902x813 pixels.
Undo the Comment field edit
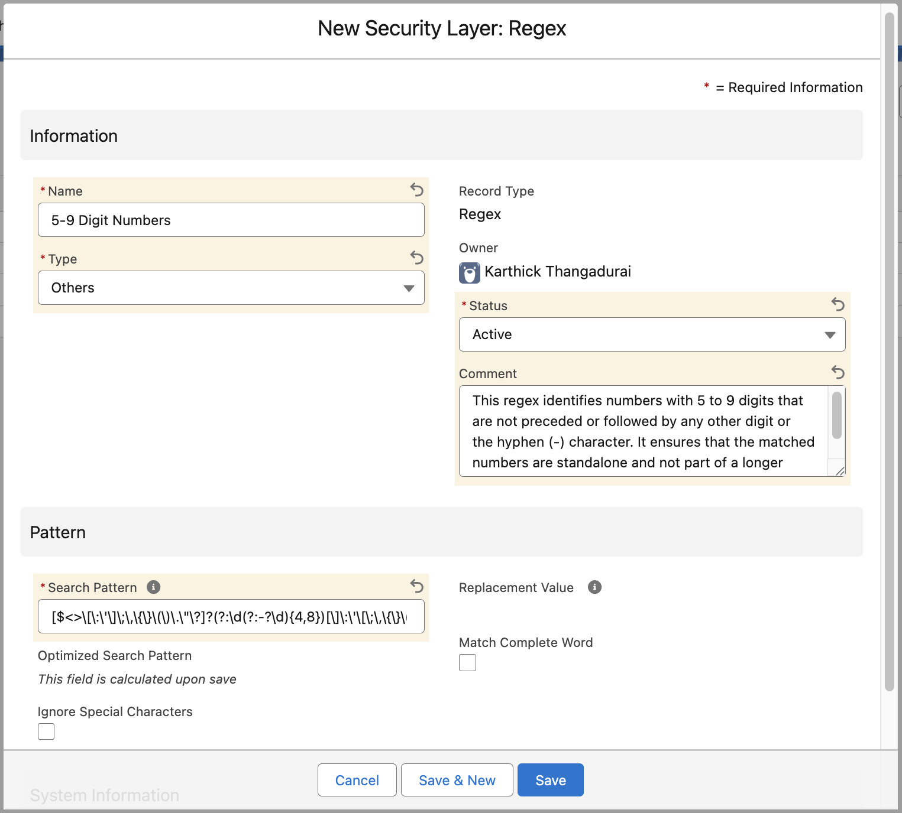838,372
